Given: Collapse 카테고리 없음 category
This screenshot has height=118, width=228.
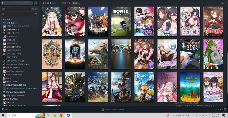Looking at the screenshot, I should point(9,23).
